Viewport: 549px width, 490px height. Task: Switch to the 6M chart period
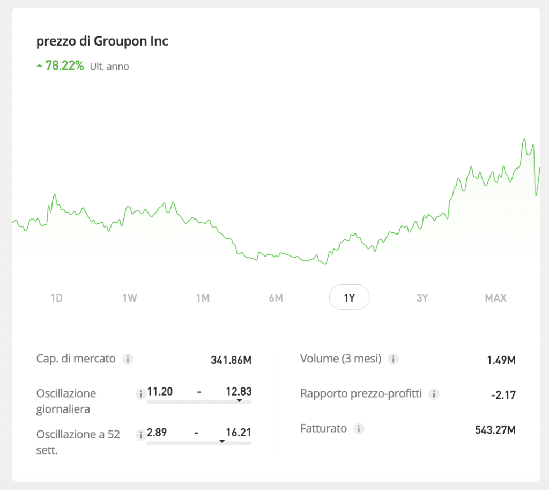276,297
